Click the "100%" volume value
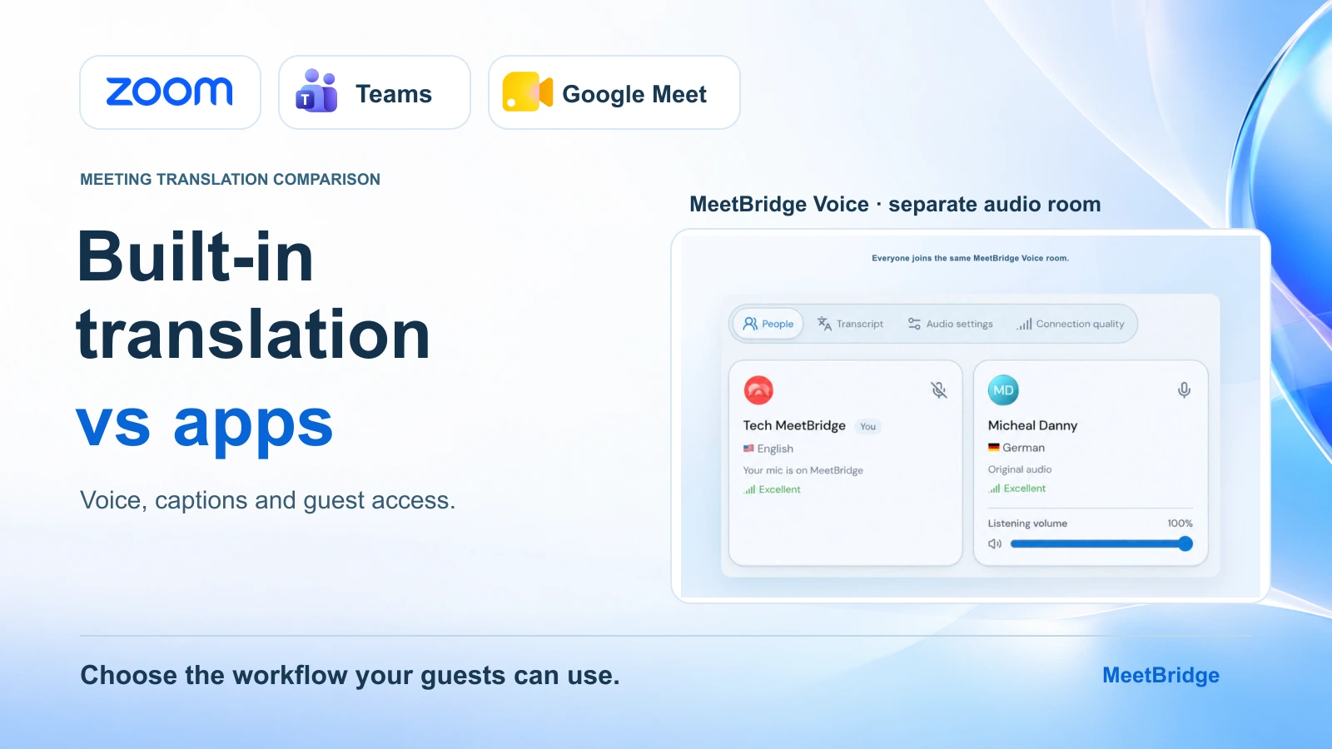Screen dimensions: 1332x749 point(1180,523)
